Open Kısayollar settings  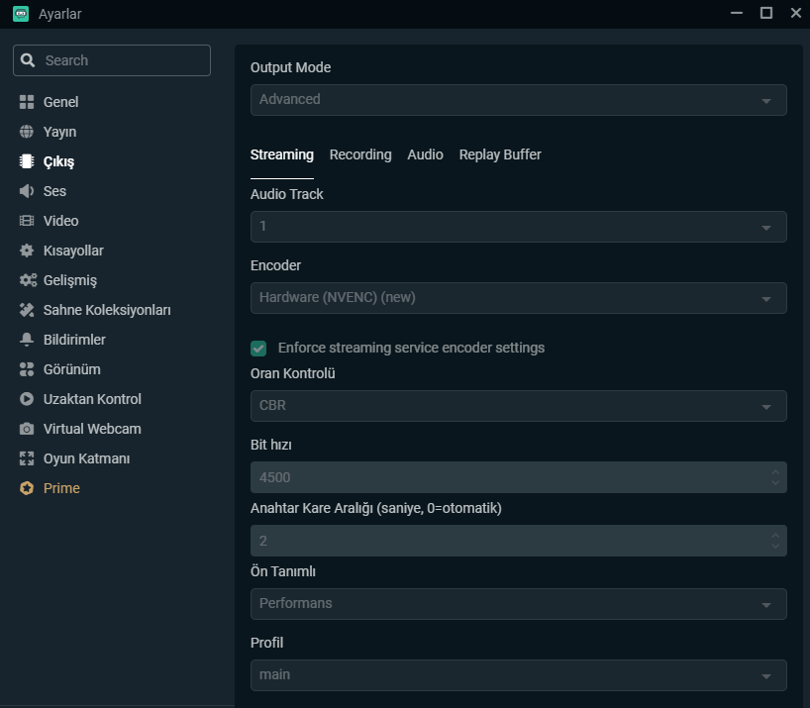(73, 251)
